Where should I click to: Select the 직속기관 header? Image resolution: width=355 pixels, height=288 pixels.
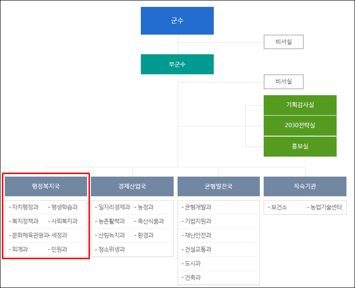pos(305,186)
